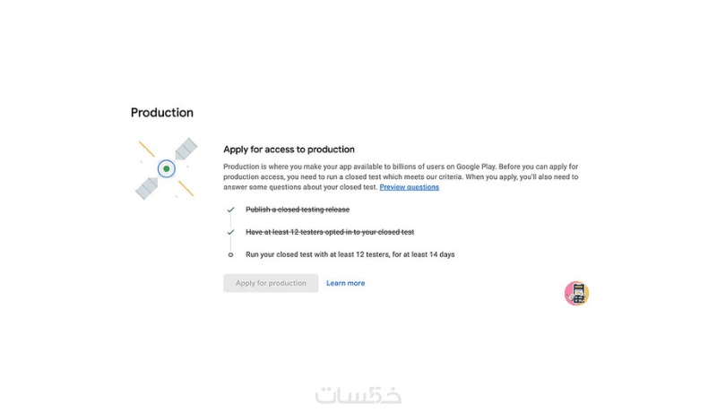
Task: Follow the Learn more link
Action: point(345,283)
